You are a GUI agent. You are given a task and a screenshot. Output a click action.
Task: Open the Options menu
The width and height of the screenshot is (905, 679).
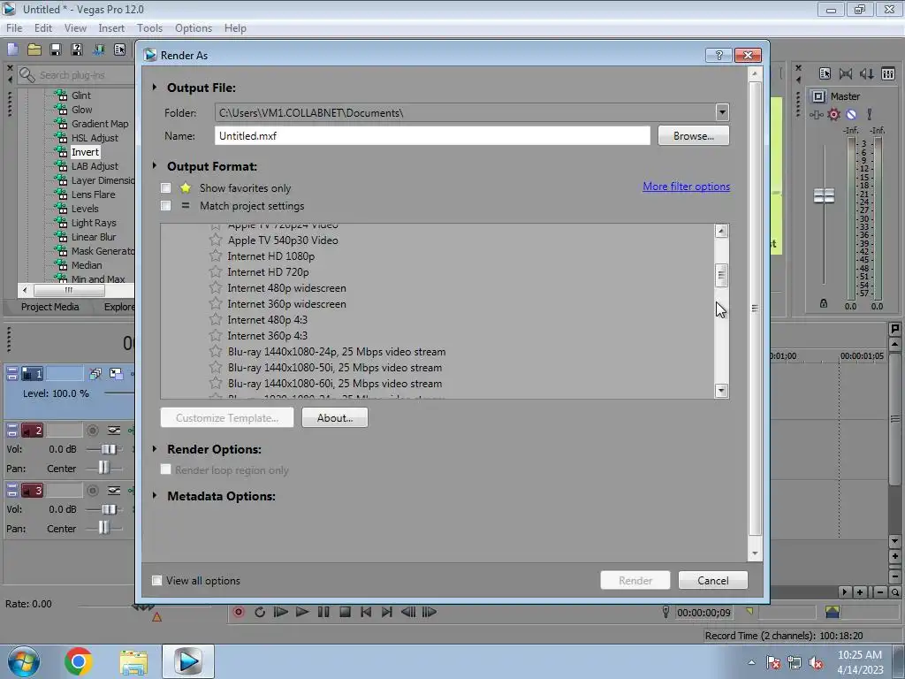click(194, 27)
